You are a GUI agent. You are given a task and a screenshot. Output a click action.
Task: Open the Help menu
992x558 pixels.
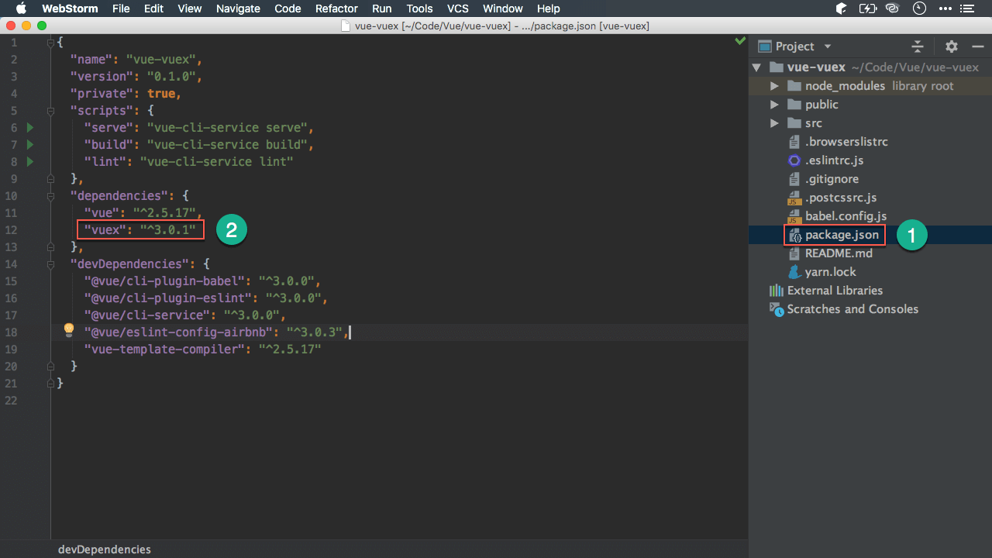tap(549, 9)
